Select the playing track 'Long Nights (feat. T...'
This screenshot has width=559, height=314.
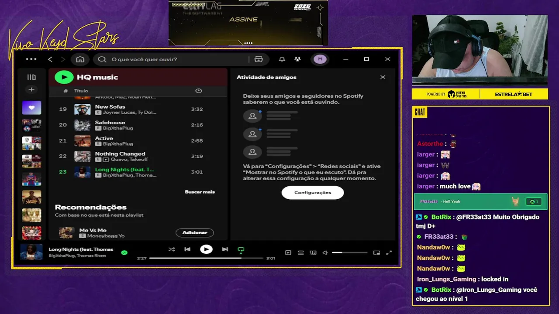(138, 172)
